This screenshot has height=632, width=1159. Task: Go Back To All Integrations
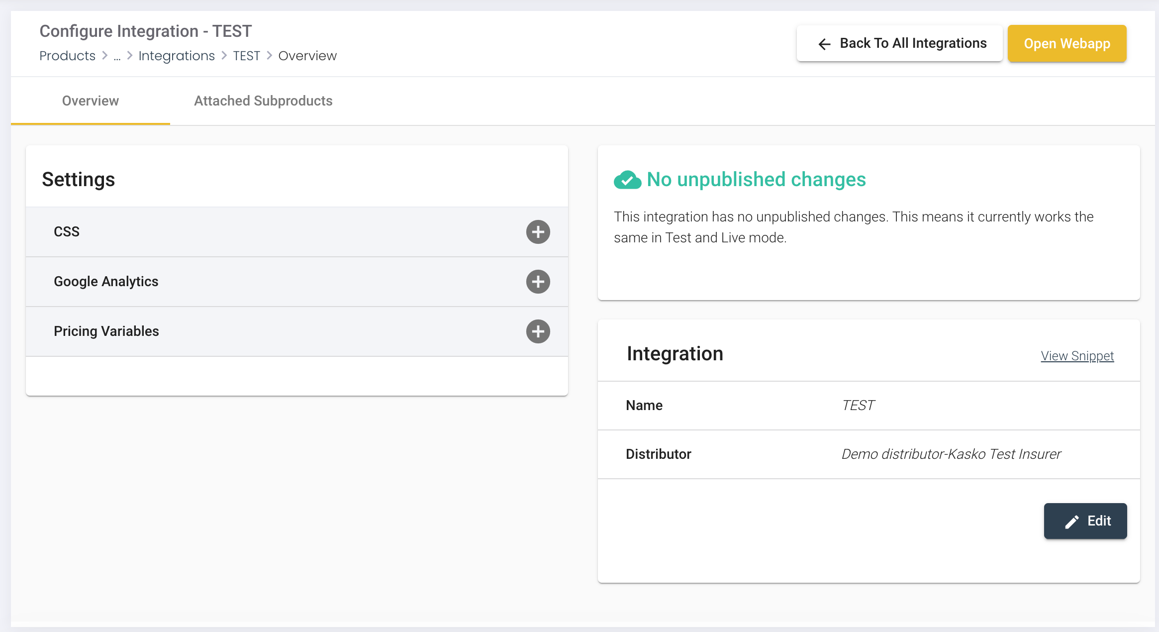pos(899,44)
